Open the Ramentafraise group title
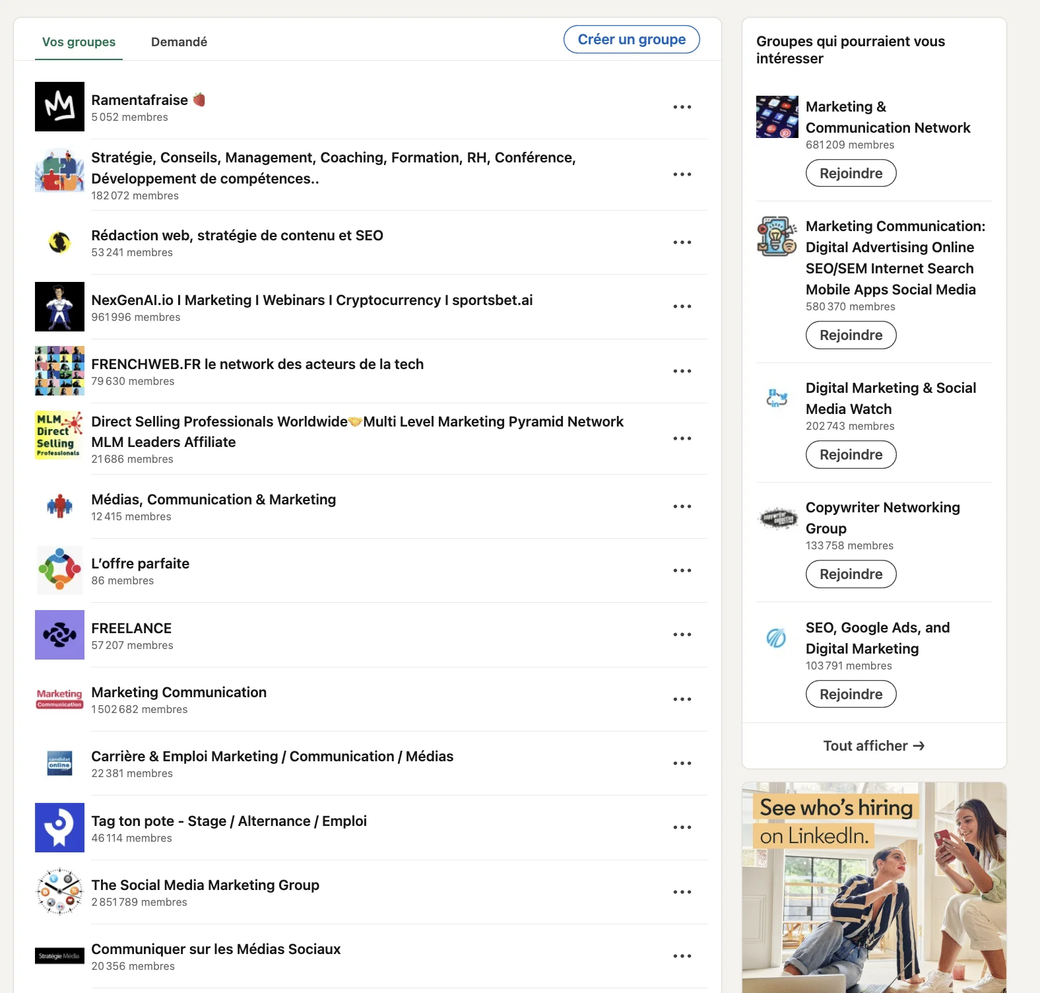Viewport: 1040px width, 993px height. (148, 100)
